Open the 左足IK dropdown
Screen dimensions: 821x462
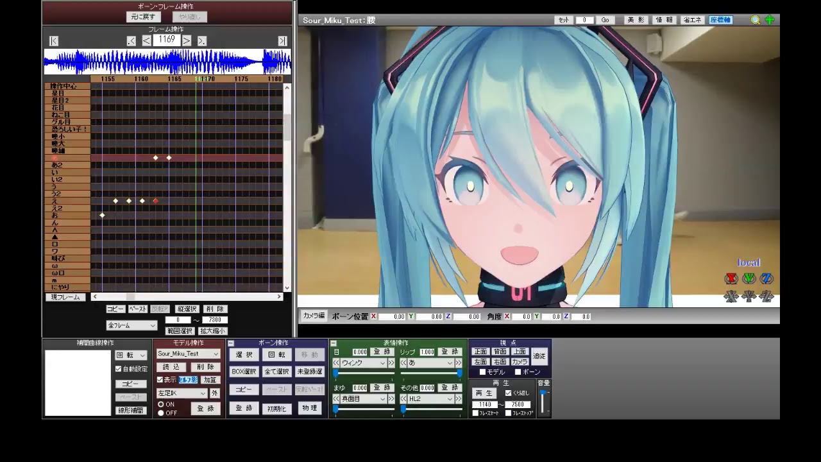(x=182, y=393)
